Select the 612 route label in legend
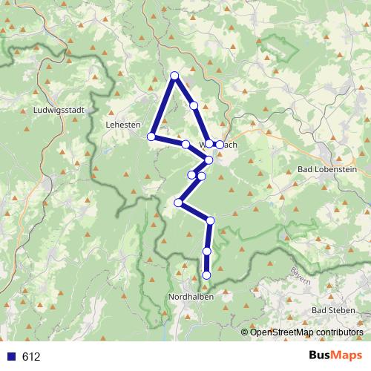Image resolution: width=371 pixels, height=371 pixels. point(31,357)
